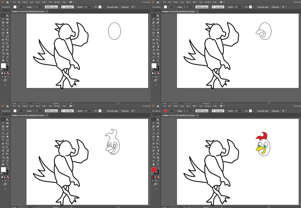Open Uniform width profile dropdown in beaked-oval window
This screenshot has height=208, width=301.
pos(210,7)
